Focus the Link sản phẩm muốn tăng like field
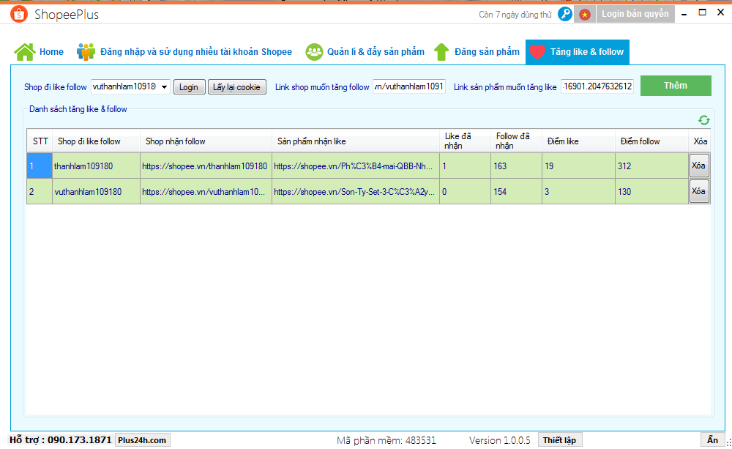 597,87
